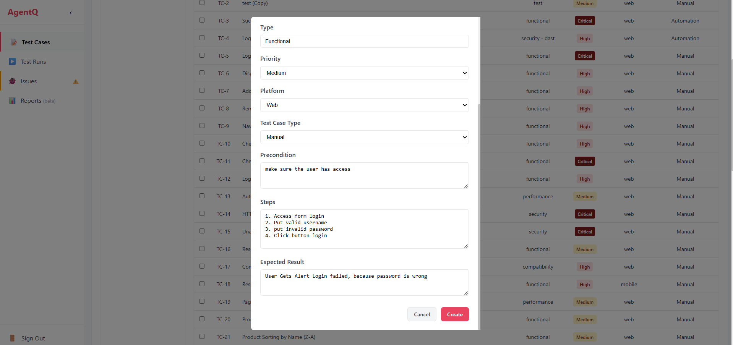Click the Reports bar-chart icon
733x345 pixels.
click(x=12, y=100)
